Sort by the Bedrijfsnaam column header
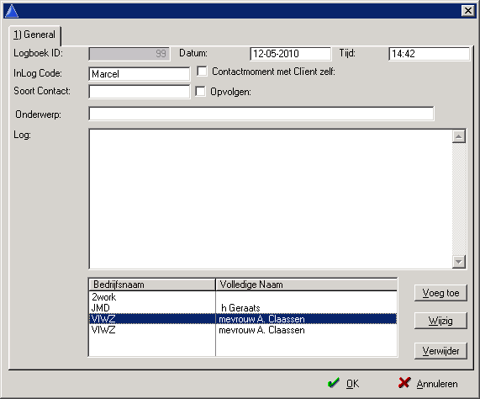 coord(152,285)
